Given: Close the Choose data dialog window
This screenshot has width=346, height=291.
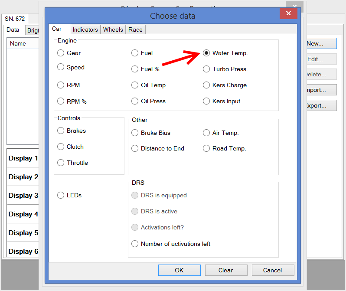Looking at the screenshot, I should (x=288, y=13).
